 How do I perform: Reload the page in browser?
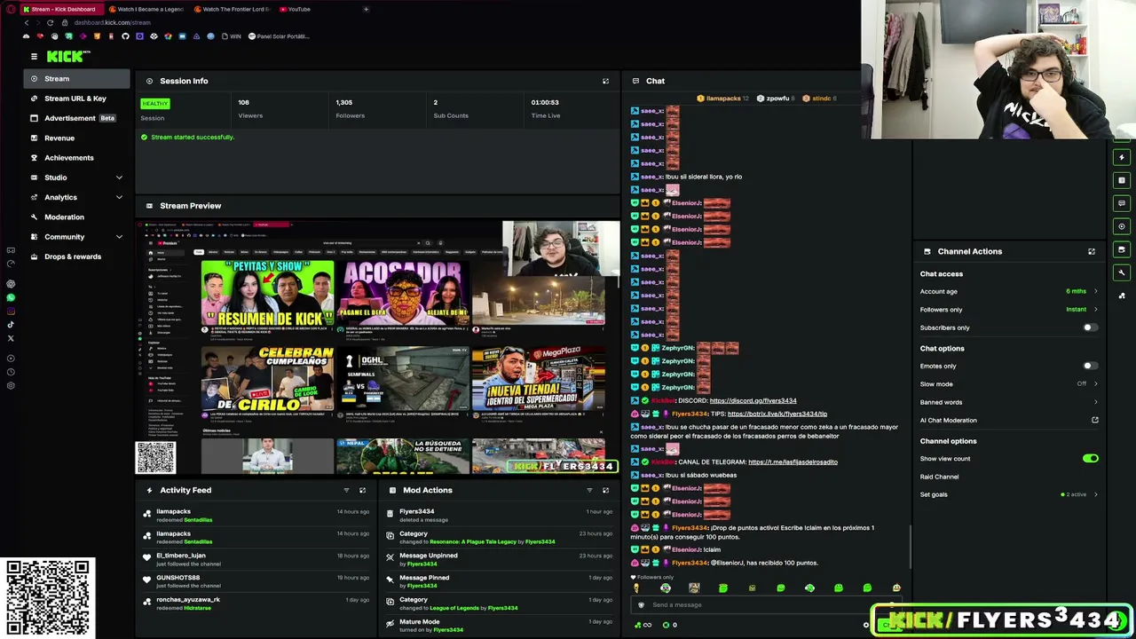[50, 22]
